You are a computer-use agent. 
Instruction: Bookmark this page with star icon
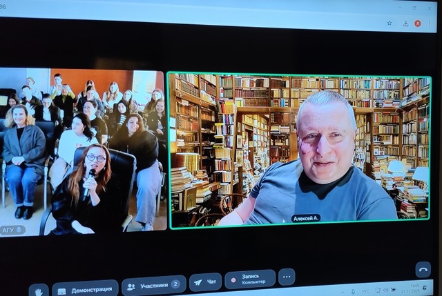390,23
